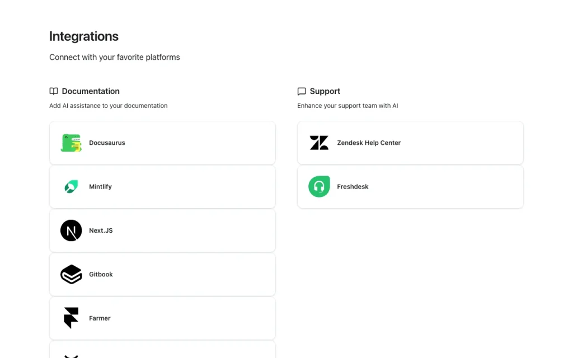This screenshot has width=573, height=358.
Task: Click the Farmer integration logo icon
Action: point(71,318)
